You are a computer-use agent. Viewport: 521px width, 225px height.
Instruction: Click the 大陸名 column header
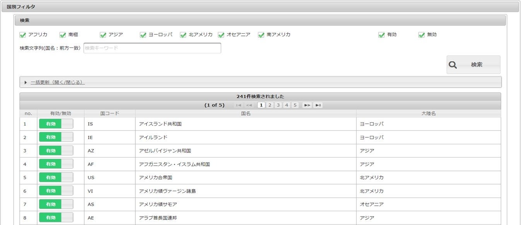(429, 113)
